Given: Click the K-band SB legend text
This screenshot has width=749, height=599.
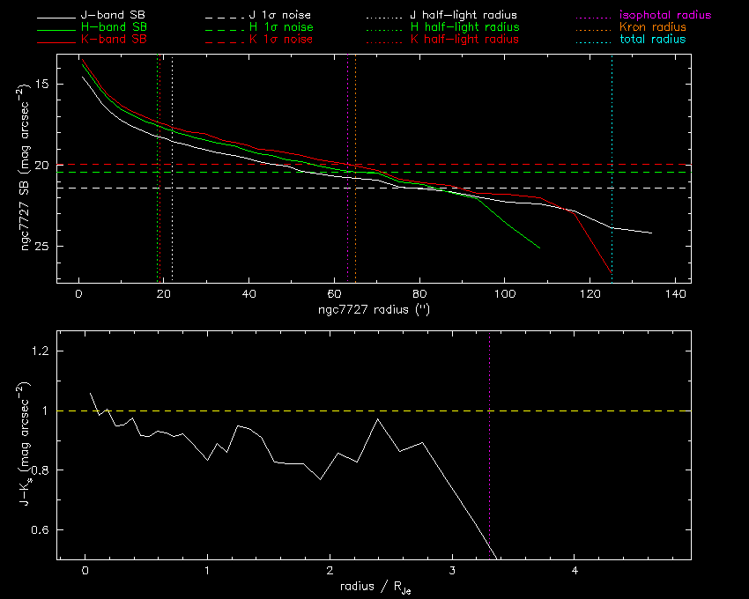Looking at the screenshot, I should tap(109, 40).
